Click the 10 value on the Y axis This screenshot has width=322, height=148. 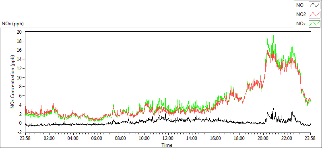(x=19, y=77)
